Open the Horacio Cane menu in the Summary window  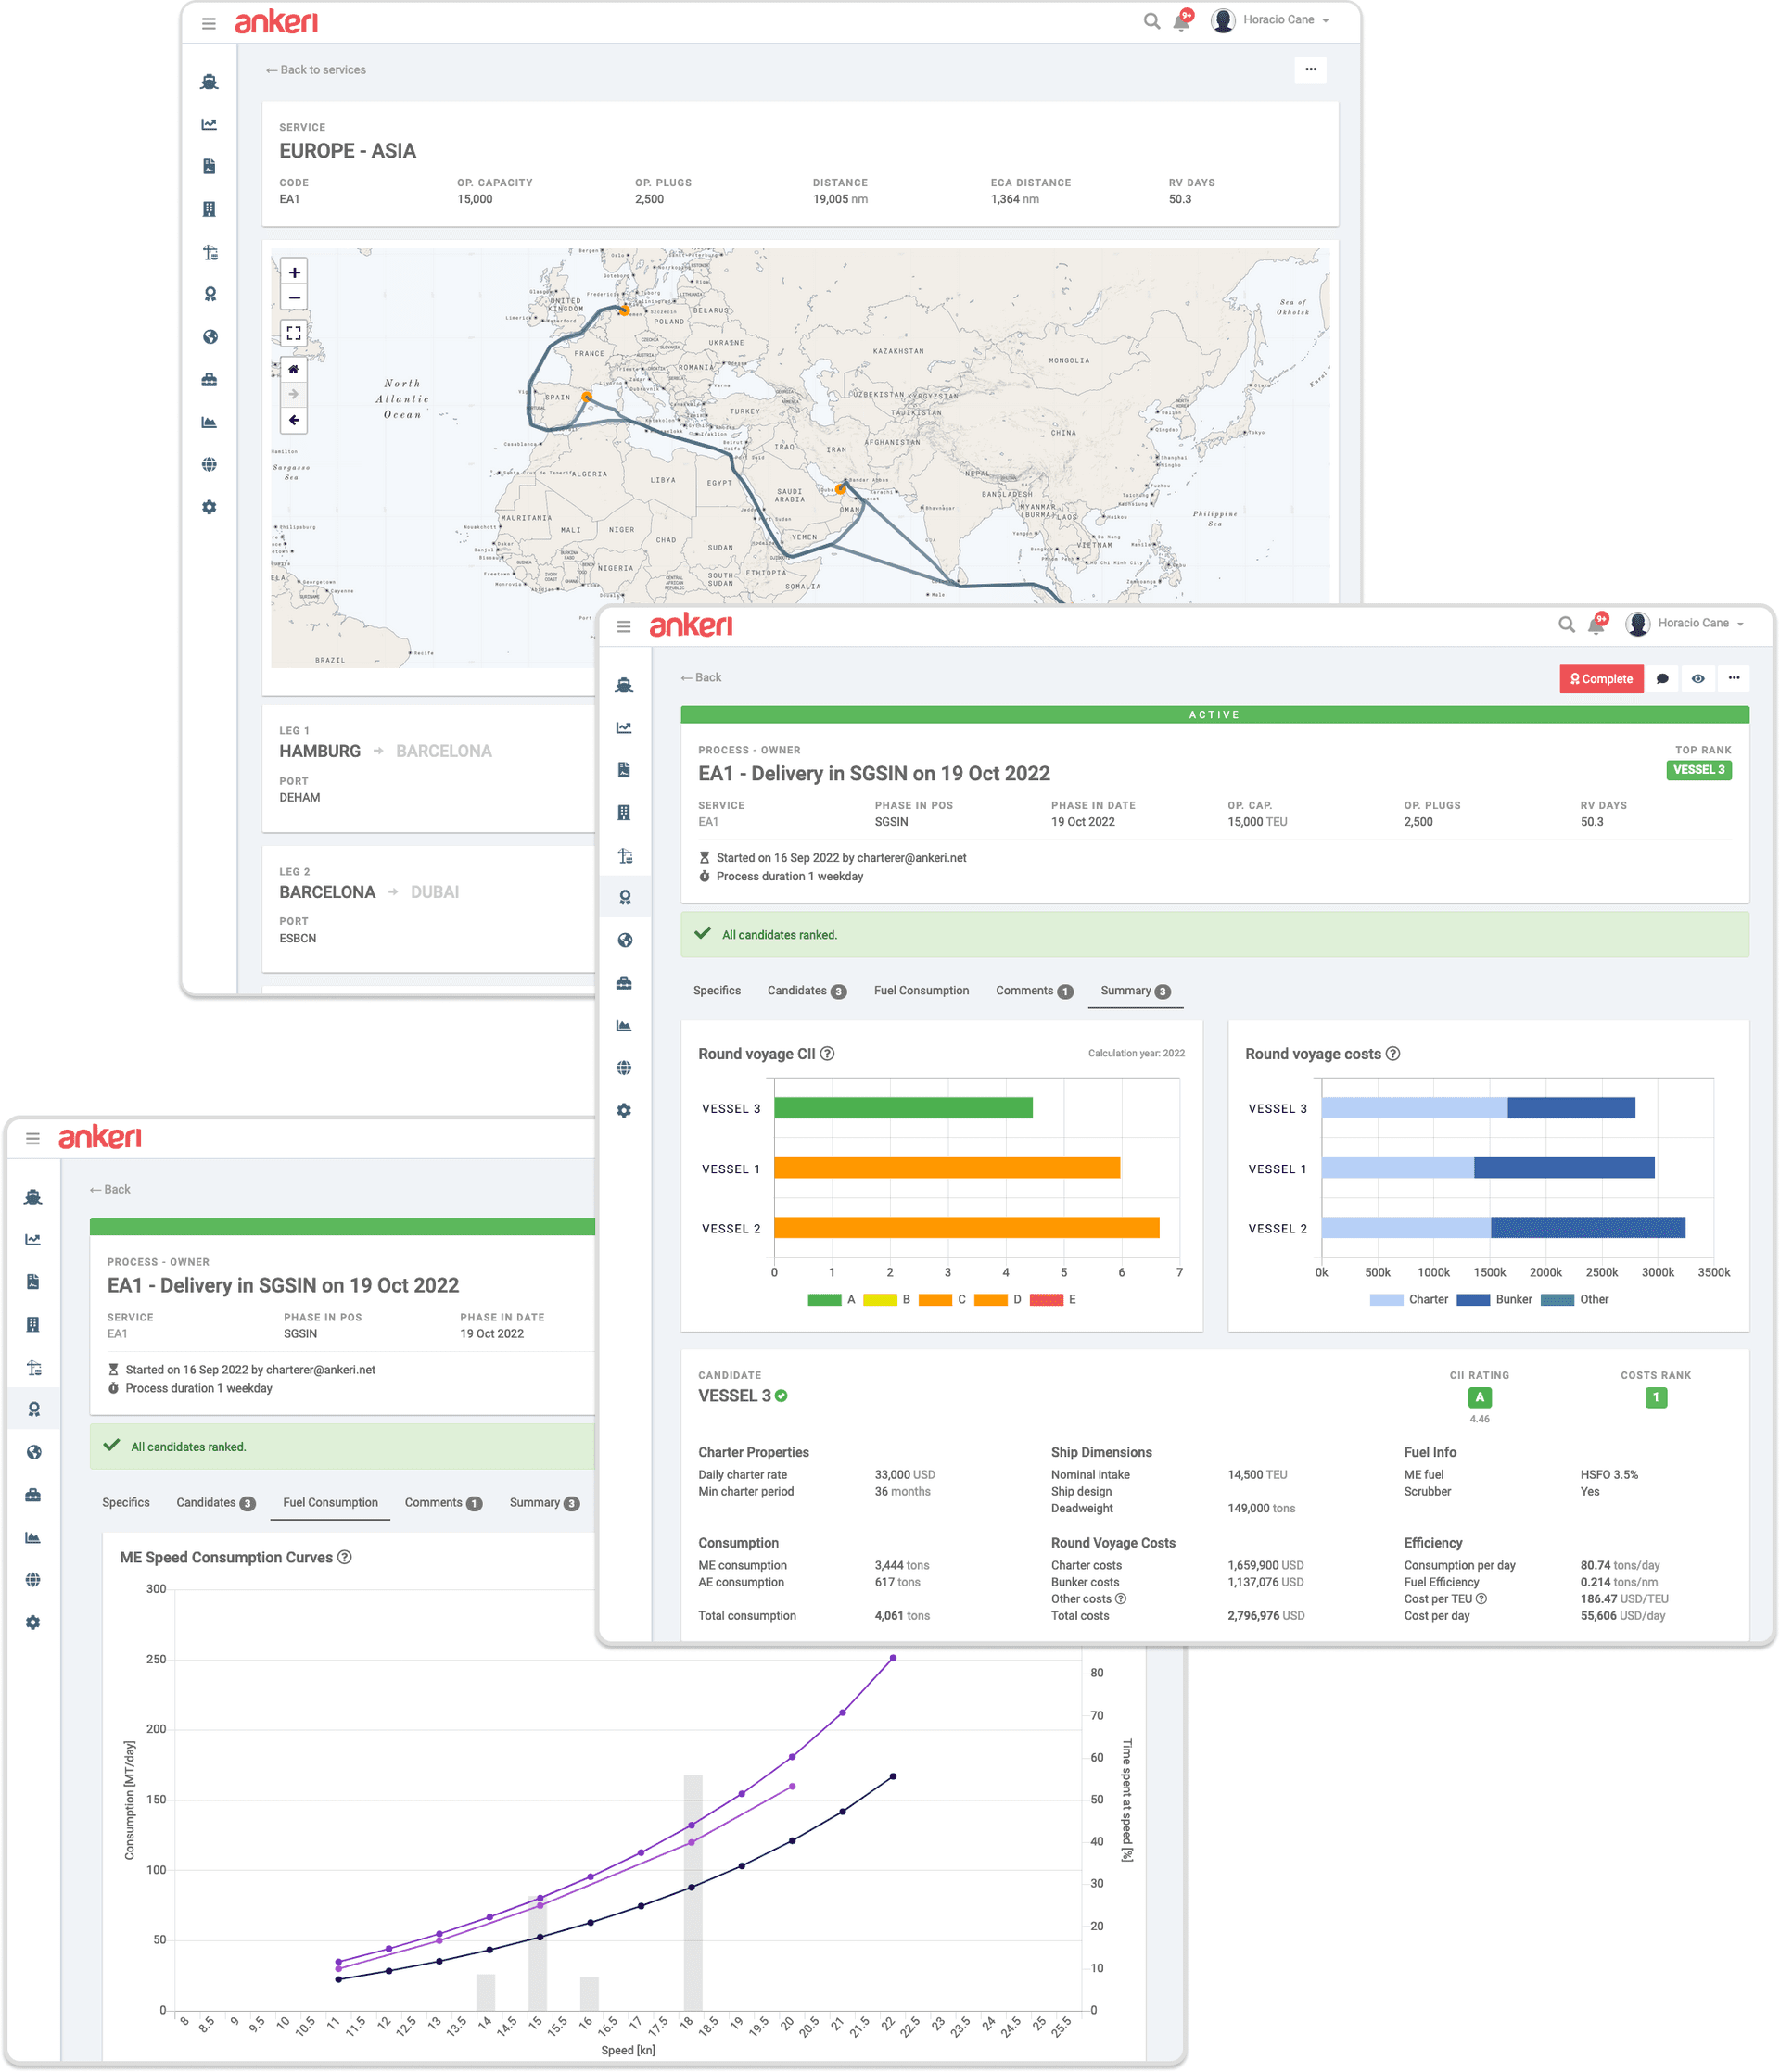(1686, 624)
